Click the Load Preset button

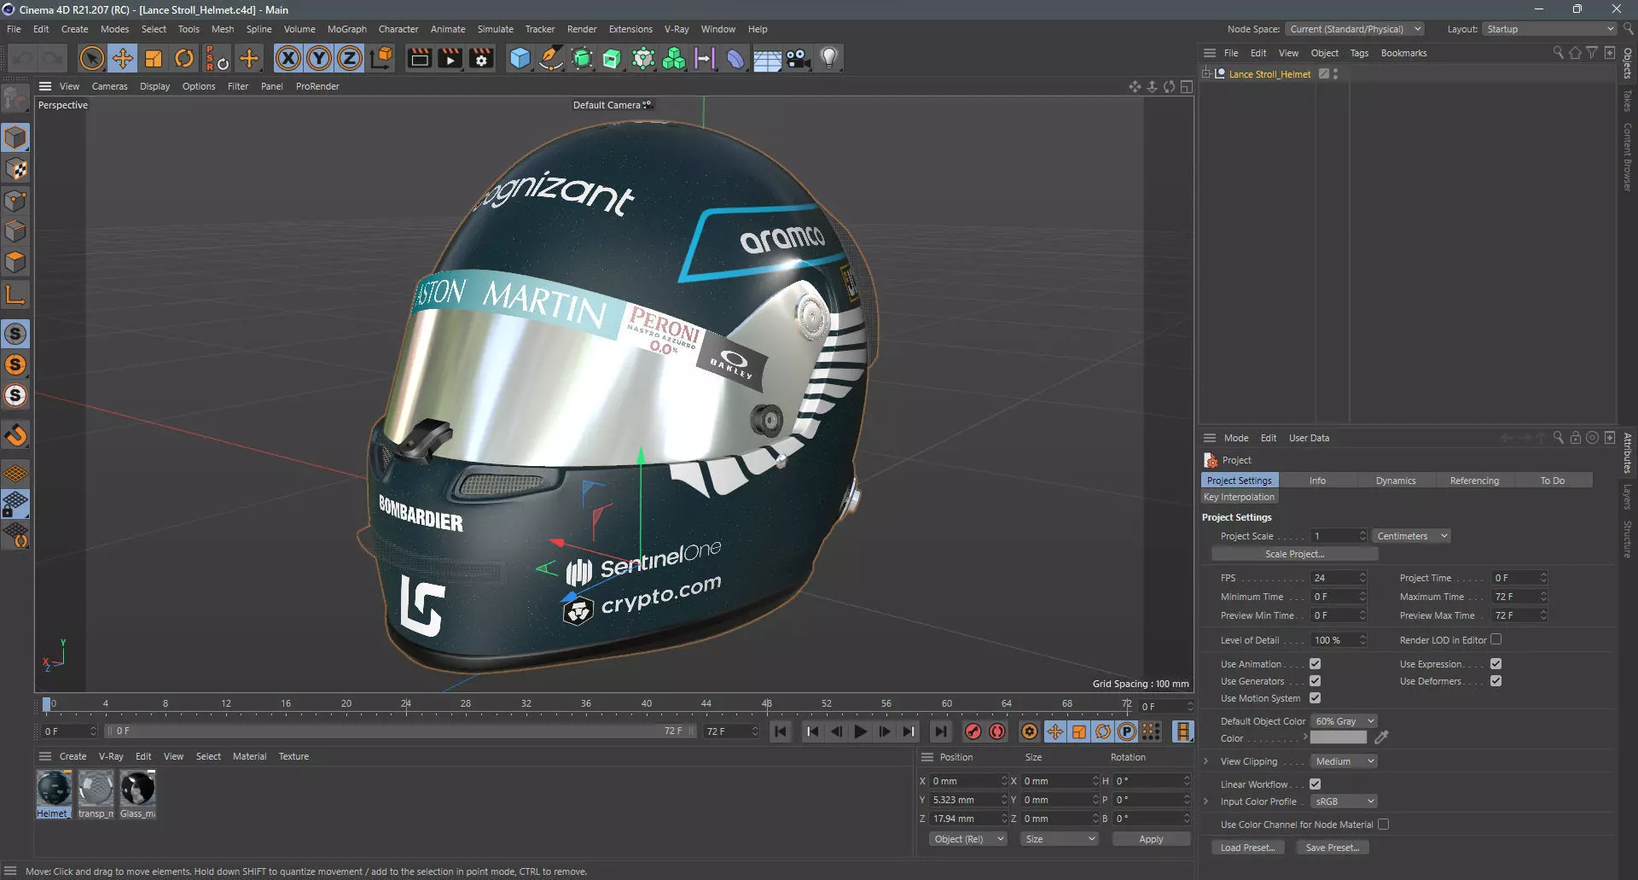click(x=1247, y=848)
